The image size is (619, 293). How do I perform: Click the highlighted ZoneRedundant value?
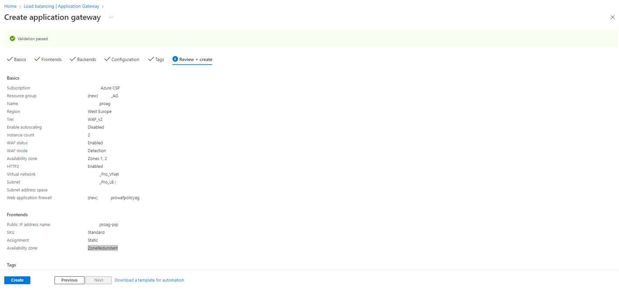(103, 248)
